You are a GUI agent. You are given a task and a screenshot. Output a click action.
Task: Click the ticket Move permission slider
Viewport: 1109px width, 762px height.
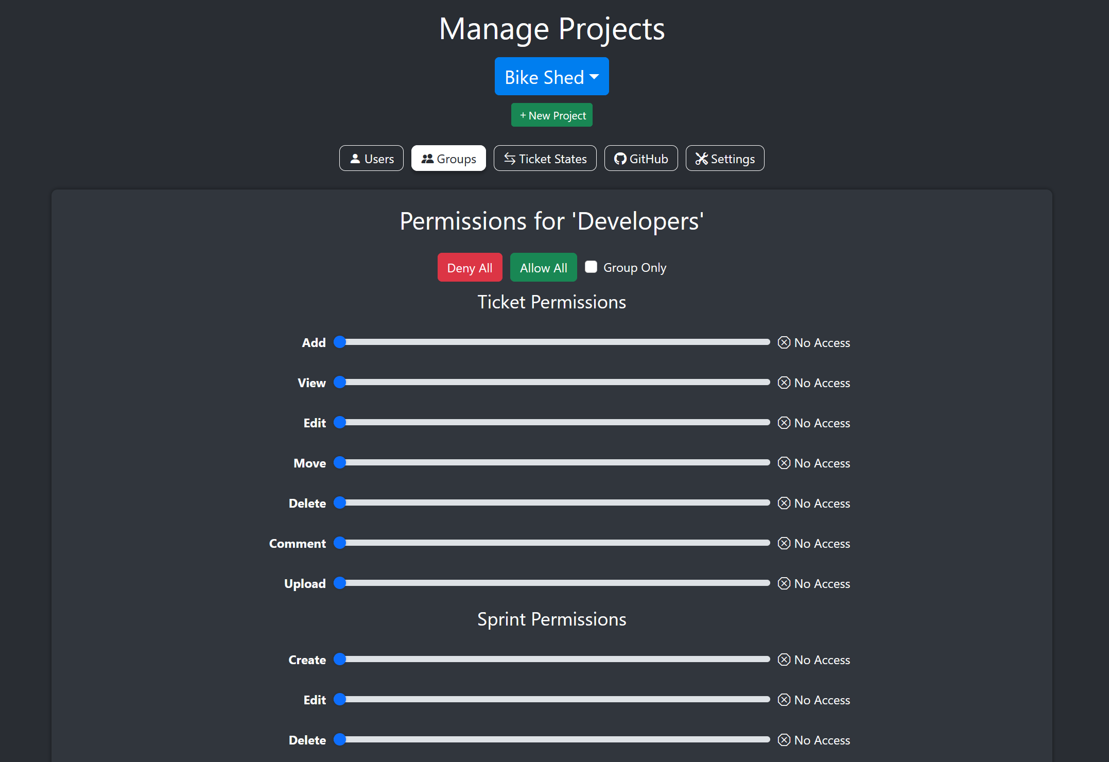pyautogui.click(x=552, y=463)
